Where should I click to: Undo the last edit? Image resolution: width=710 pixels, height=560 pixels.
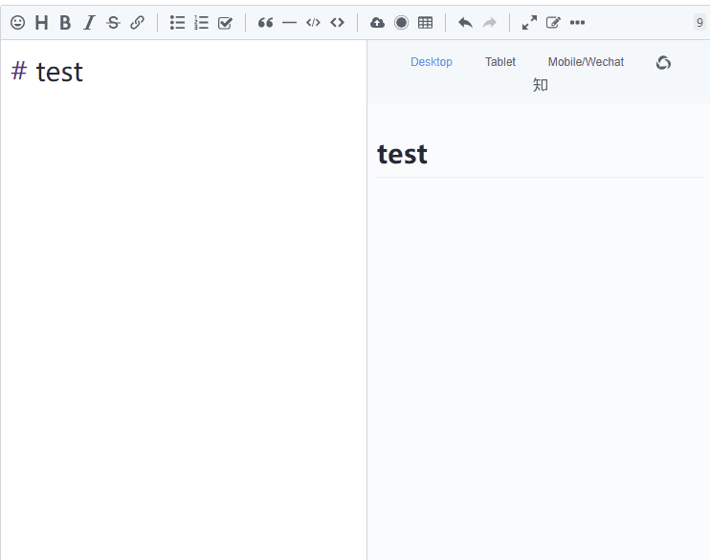pyautogui.click(x=465, y=23)
